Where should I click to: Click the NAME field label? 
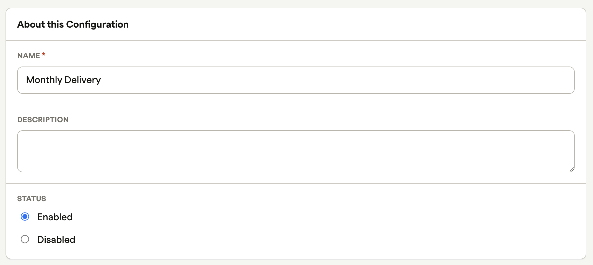tap(28, 55)
